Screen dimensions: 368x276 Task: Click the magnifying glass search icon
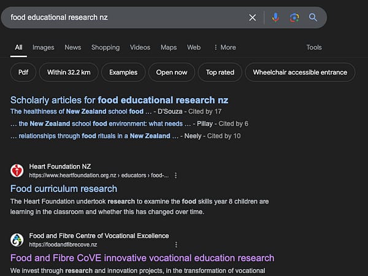pyautogui.click(x=313, y=17)
